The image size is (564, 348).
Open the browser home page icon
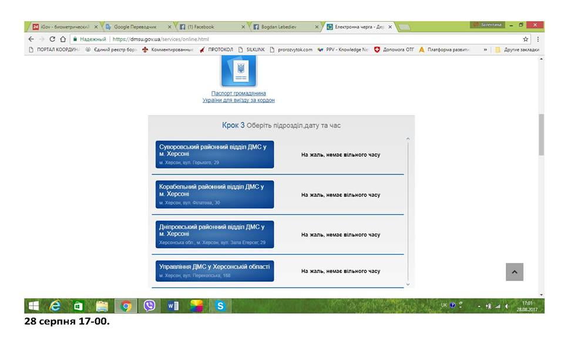63,39
